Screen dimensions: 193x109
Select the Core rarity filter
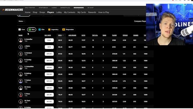[22, 30]
